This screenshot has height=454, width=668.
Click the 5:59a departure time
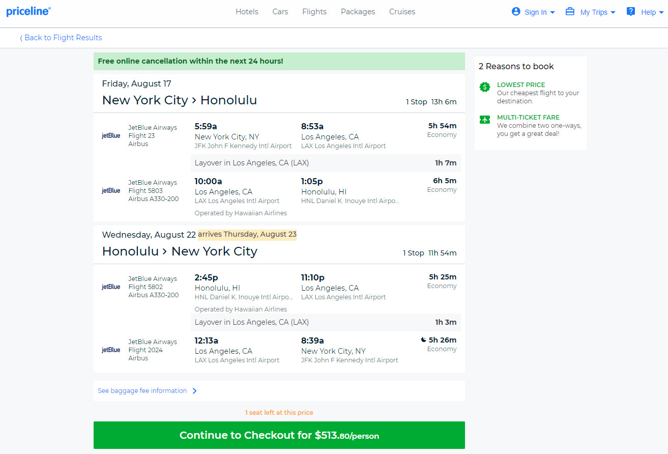coord(206,126)
